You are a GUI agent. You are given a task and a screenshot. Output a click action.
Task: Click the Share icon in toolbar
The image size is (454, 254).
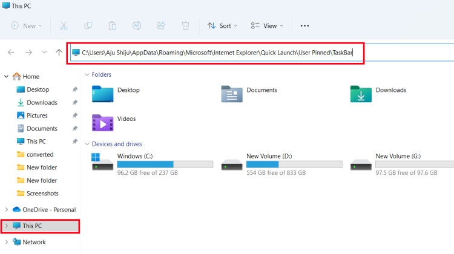click(161, 26)
